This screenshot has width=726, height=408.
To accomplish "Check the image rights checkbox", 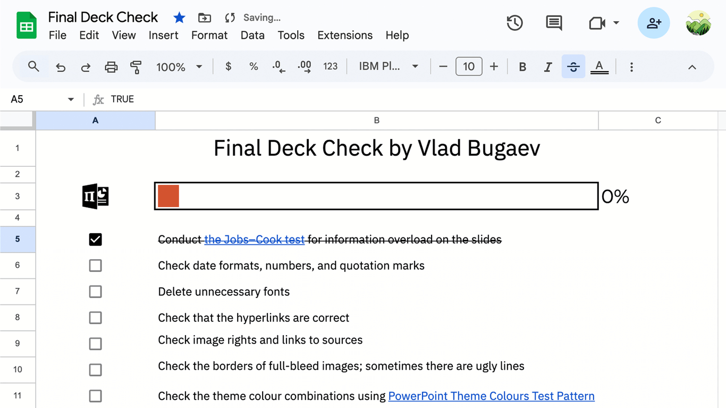I will click(x=95, y=344).
